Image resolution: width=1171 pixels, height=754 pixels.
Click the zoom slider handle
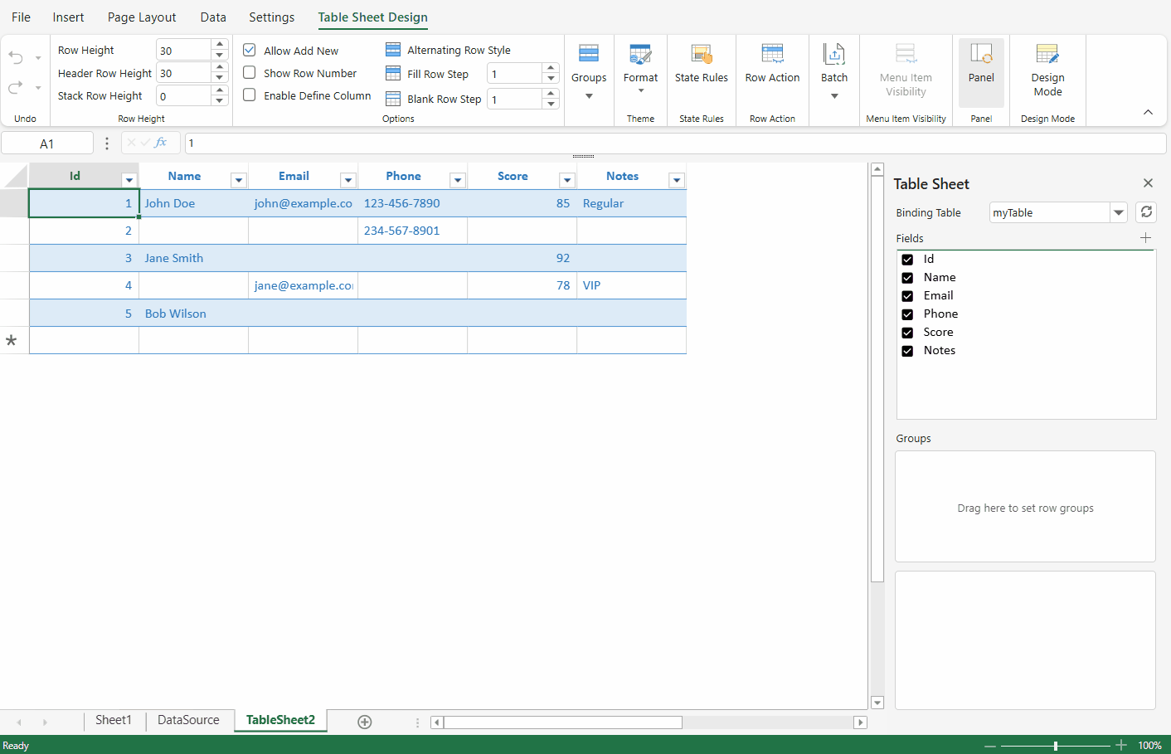point(1056,746)
